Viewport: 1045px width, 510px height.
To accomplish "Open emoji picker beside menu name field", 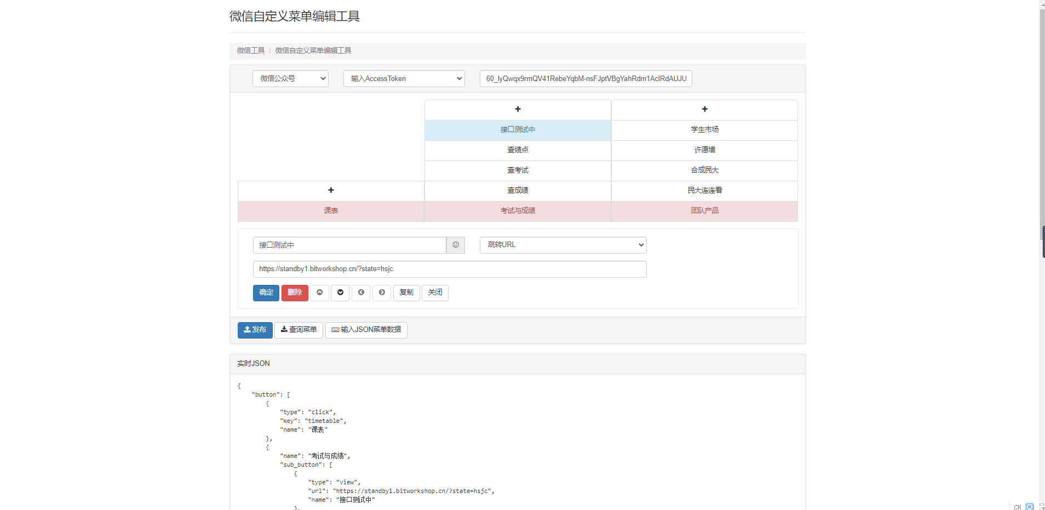I will [456, 245].
